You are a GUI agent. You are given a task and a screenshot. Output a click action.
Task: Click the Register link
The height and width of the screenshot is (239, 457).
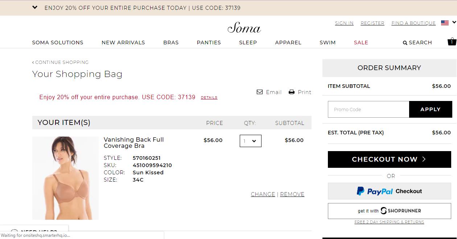pos(372,23)
